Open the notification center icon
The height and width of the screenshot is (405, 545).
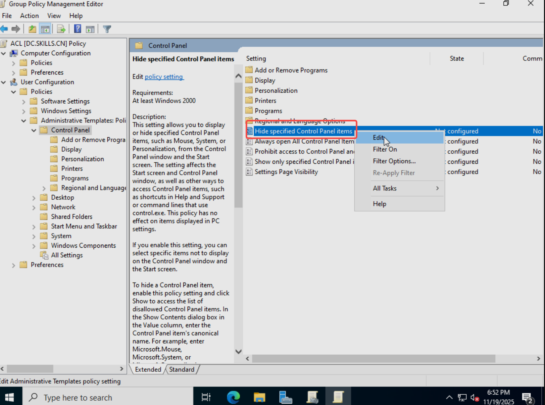pyautogui.click(x=528, y=398)
